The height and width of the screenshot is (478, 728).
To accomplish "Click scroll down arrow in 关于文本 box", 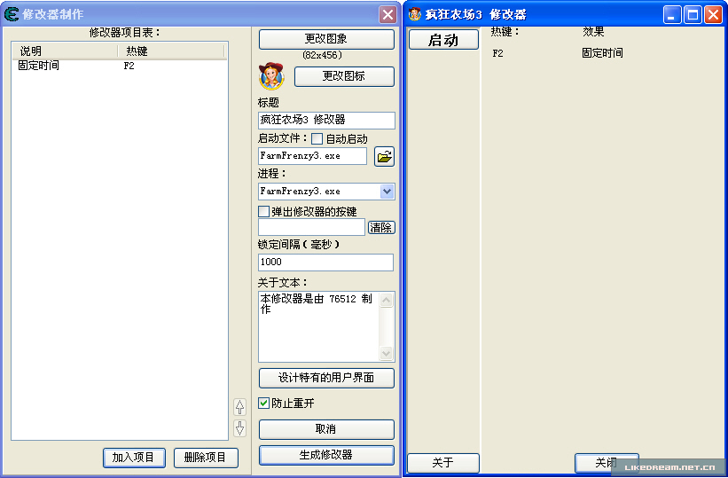I will (387, 353).
